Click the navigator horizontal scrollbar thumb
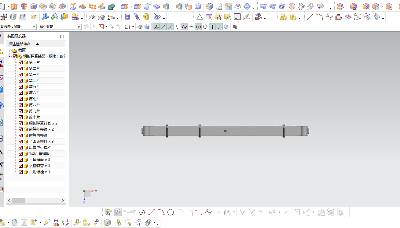Viewport: 400px width, 228px height. (18, 200)
